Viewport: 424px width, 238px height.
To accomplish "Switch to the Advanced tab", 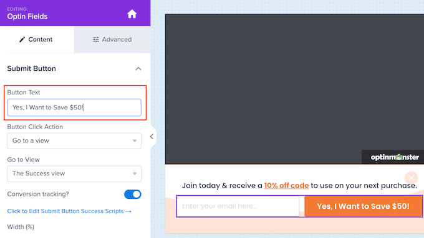I will click(x=112, y=40).
